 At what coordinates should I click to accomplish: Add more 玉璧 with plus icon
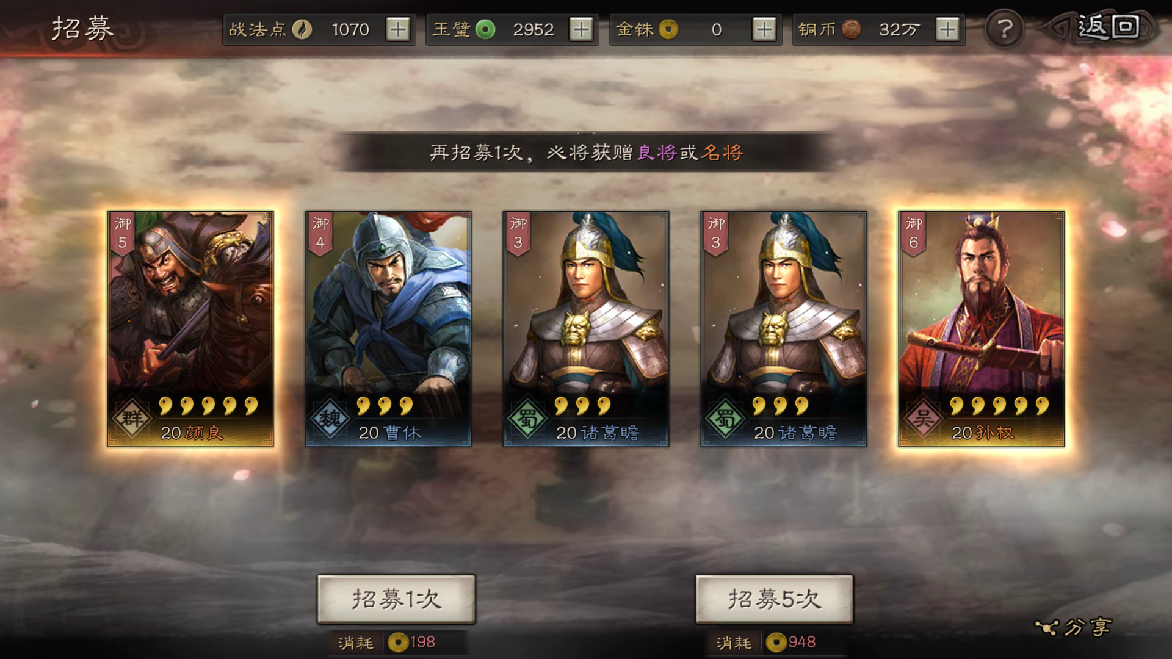581,29
